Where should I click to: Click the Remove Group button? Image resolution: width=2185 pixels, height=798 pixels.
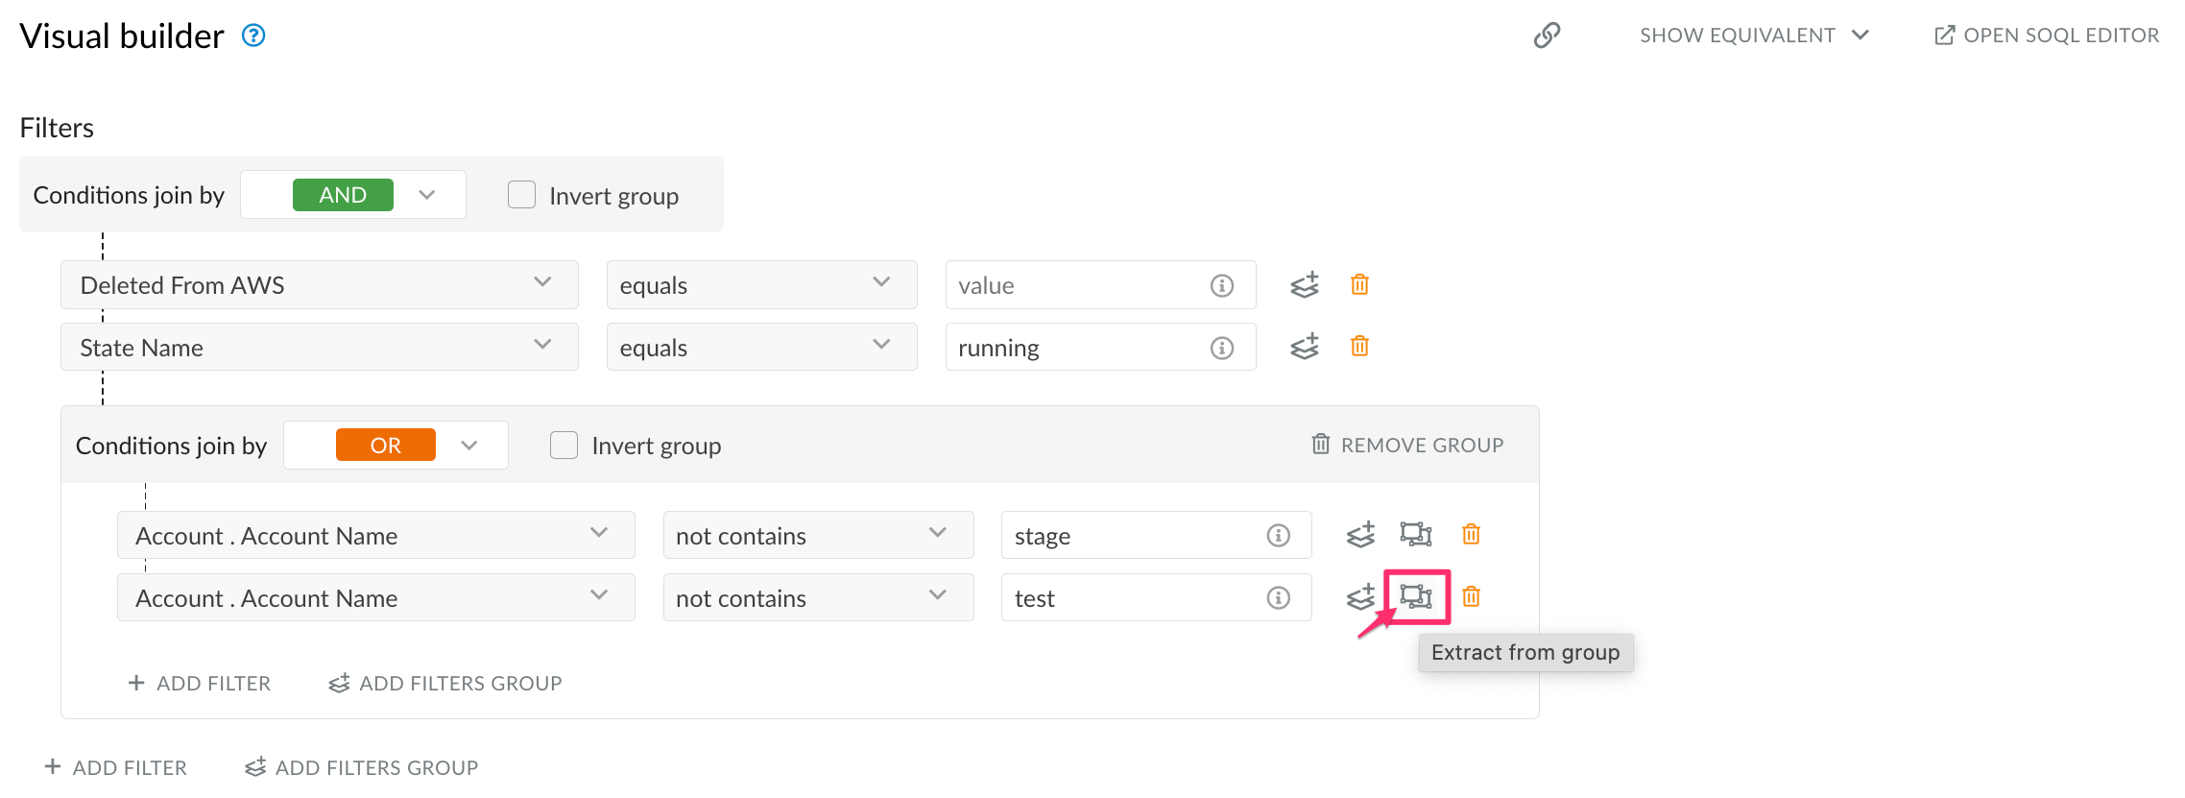coord(1407,445)
